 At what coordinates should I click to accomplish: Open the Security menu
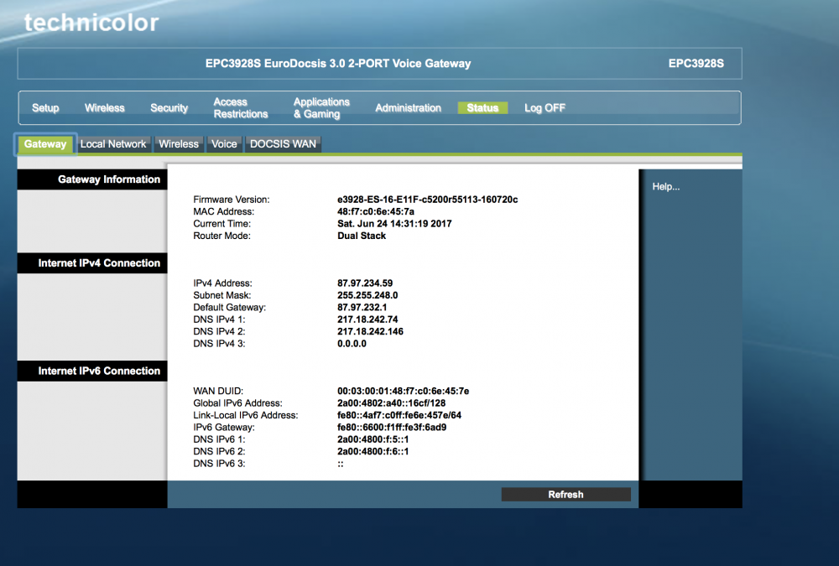tap(169, 107)
